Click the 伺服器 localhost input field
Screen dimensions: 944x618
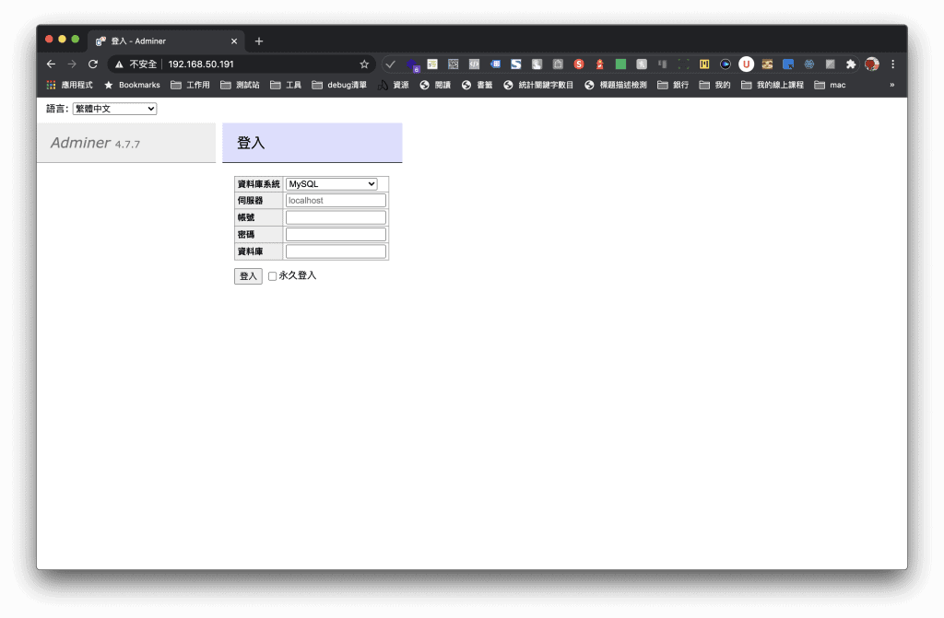coord(336,201)
